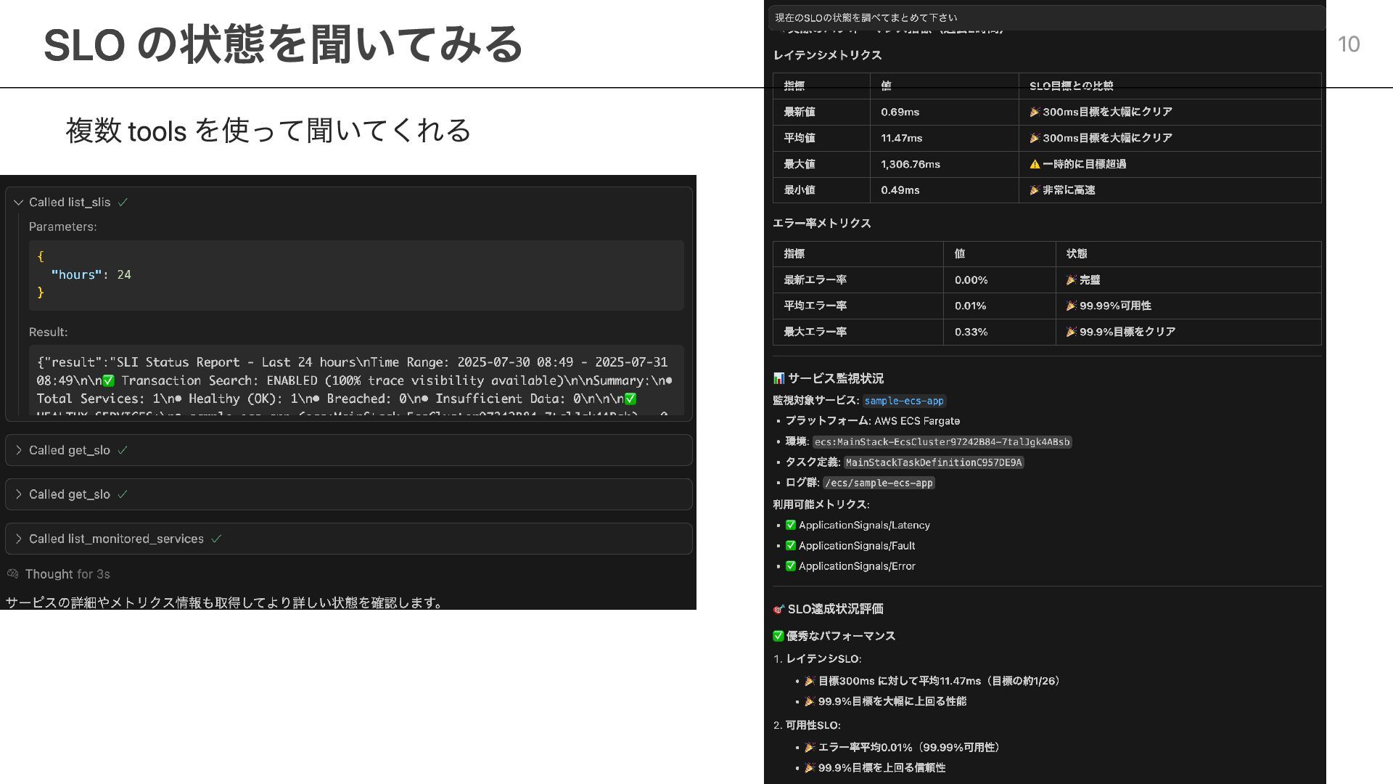1393x784 pixels.
Task: Click the slide page number 10
Action: coord(1349,44)
